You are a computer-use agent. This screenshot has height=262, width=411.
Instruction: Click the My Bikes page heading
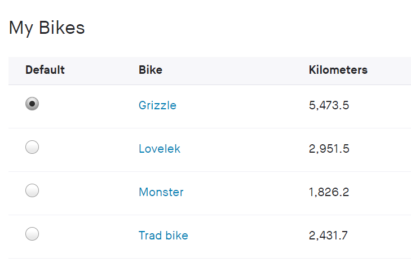point(47,28)
